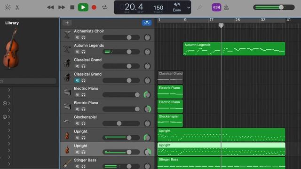Click the muted Classical Grand piano icon
301x169 pixels.
click(x=67, y=77)
